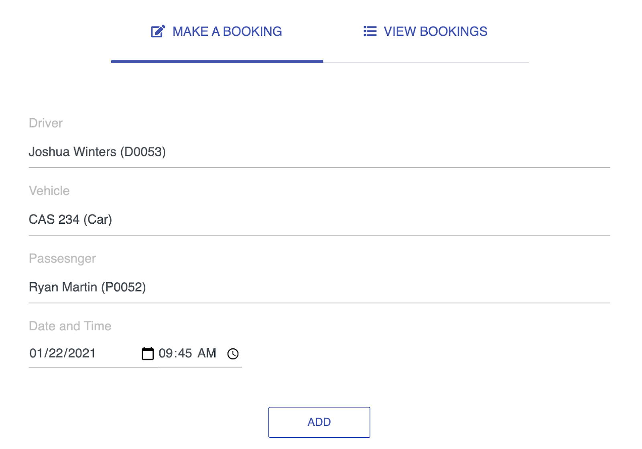Click the AM period in the time field

point(207,353)
